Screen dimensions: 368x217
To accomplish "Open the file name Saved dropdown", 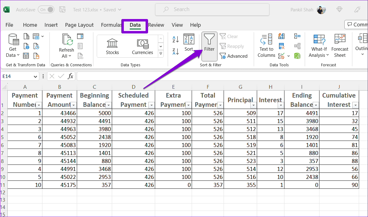I will [x=120, y=10].
